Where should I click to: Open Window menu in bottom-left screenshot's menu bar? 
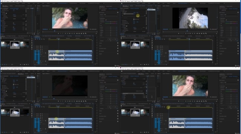pyautogui.click(x=19, y=69)
